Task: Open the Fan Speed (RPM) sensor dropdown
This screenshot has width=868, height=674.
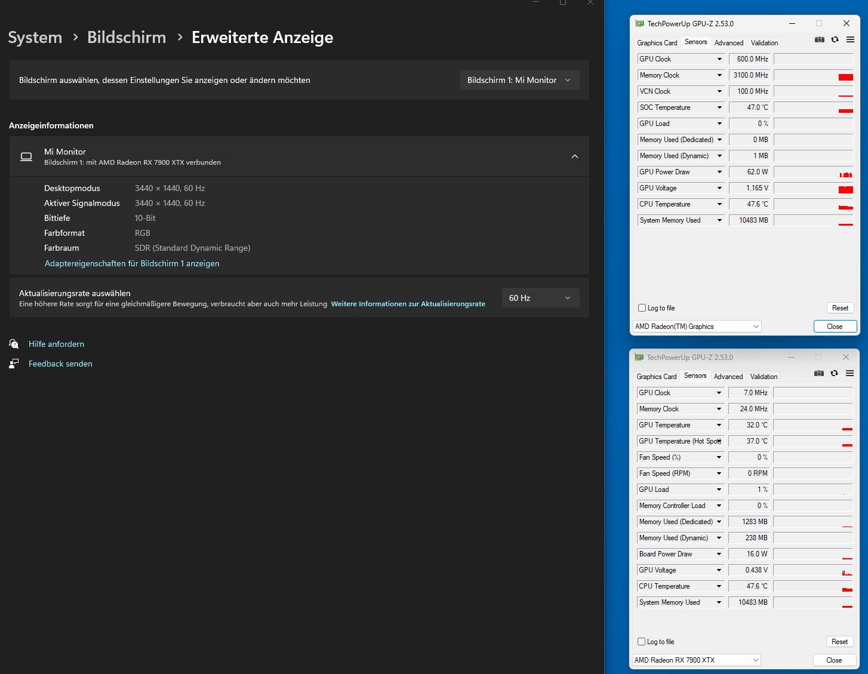Action: coord(719,473)
